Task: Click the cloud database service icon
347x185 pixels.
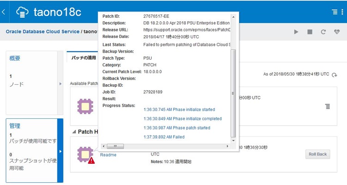Action: coord(23,12)
